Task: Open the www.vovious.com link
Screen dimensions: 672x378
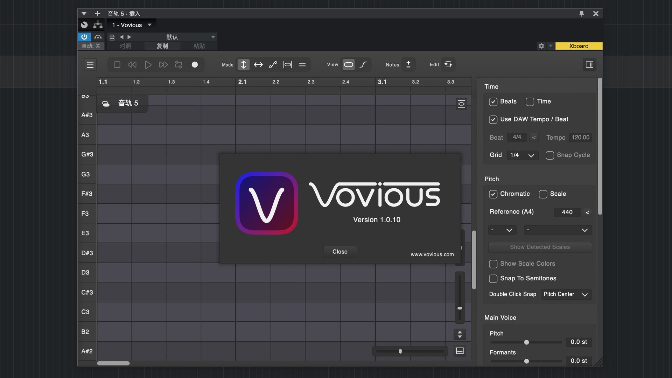Action: (x=432, y=254)
